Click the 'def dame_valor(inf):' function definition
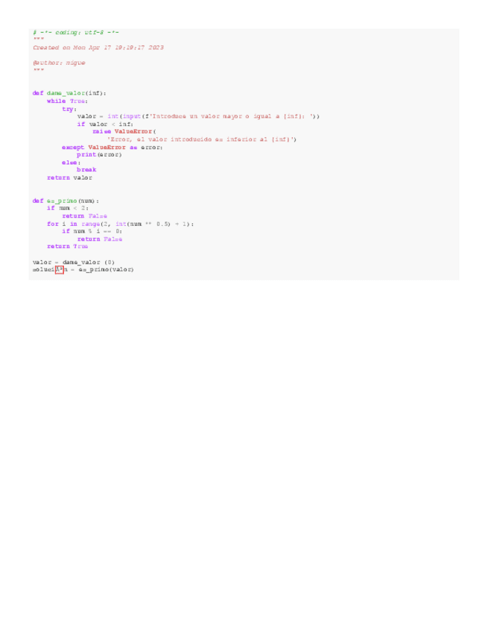 [69, 93]
